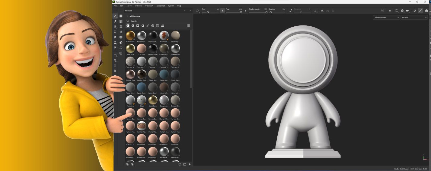Adjust the Stroke opacity slider
Image resolution: width=431 pixels, height=171 pixels.
(x=258, y=12)
